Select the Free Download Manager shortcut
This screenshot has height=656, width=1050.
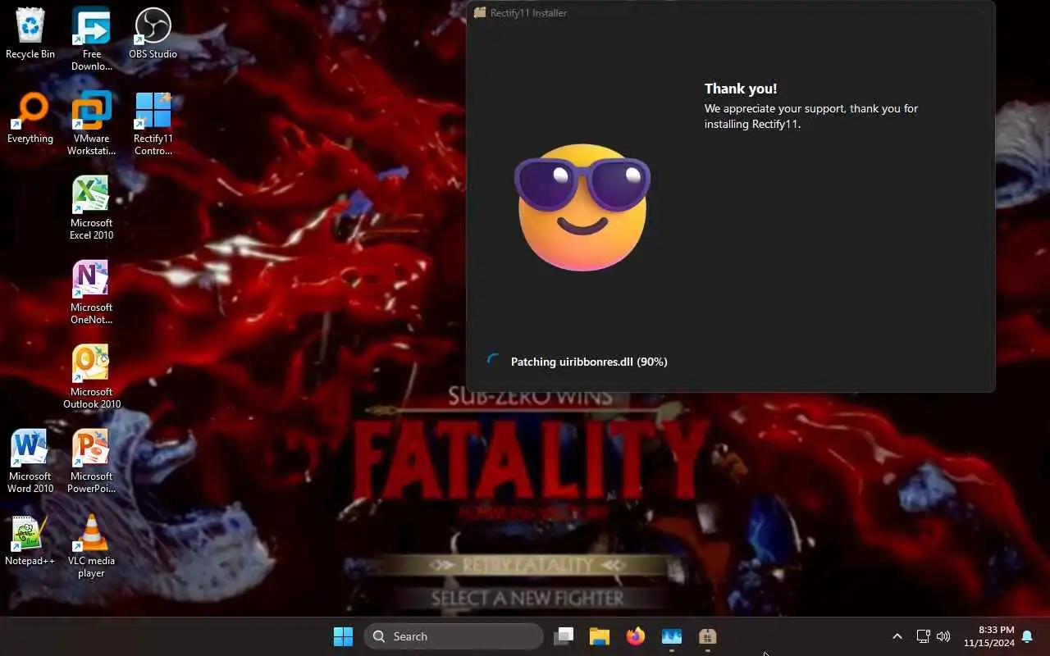(x=91, y=39)
